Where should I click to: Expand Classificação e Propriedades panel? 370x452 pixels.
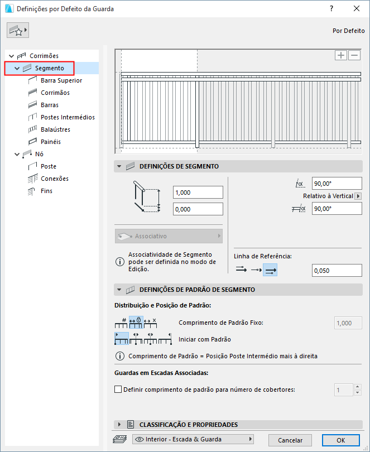[x=119, y=425]
